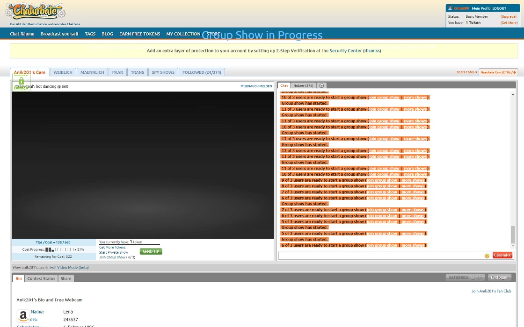
Task: Open the emoji picker in chat
Action: [x=487, y=256]
